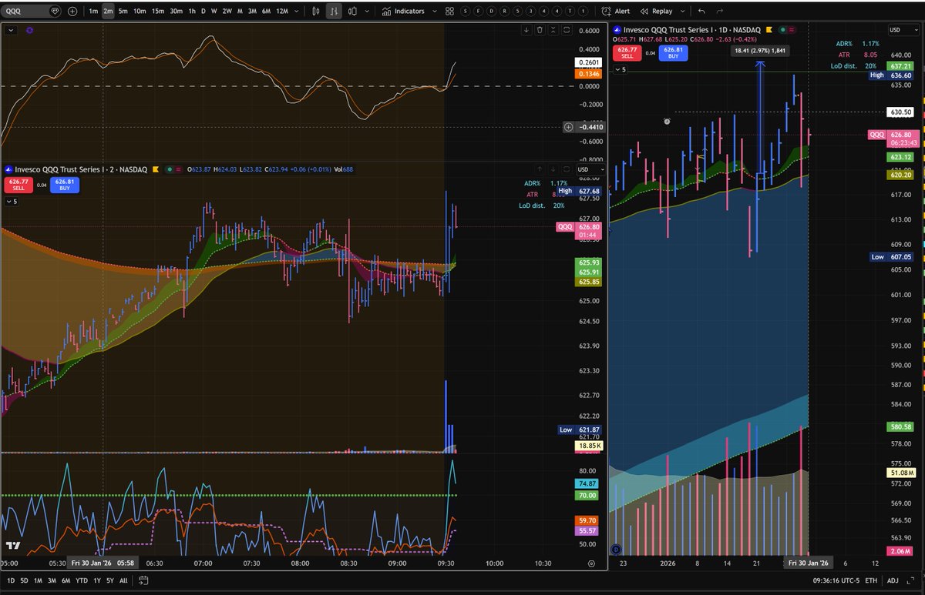Choose the 1h timeframe
The image size is (925, 595).
click(x=192, y=12)
